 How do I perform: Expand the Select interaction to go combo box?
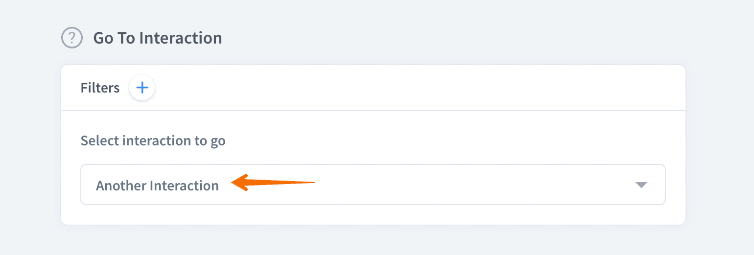point(372,185)
